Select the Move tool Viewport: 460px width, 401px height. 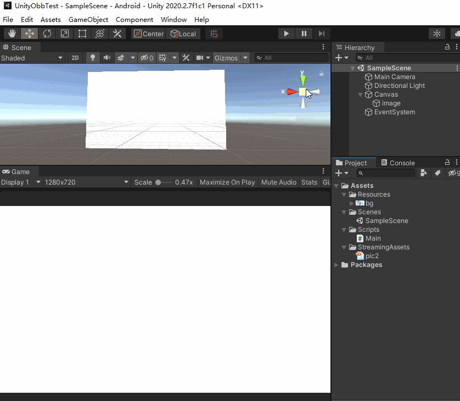tap(29, 33)
